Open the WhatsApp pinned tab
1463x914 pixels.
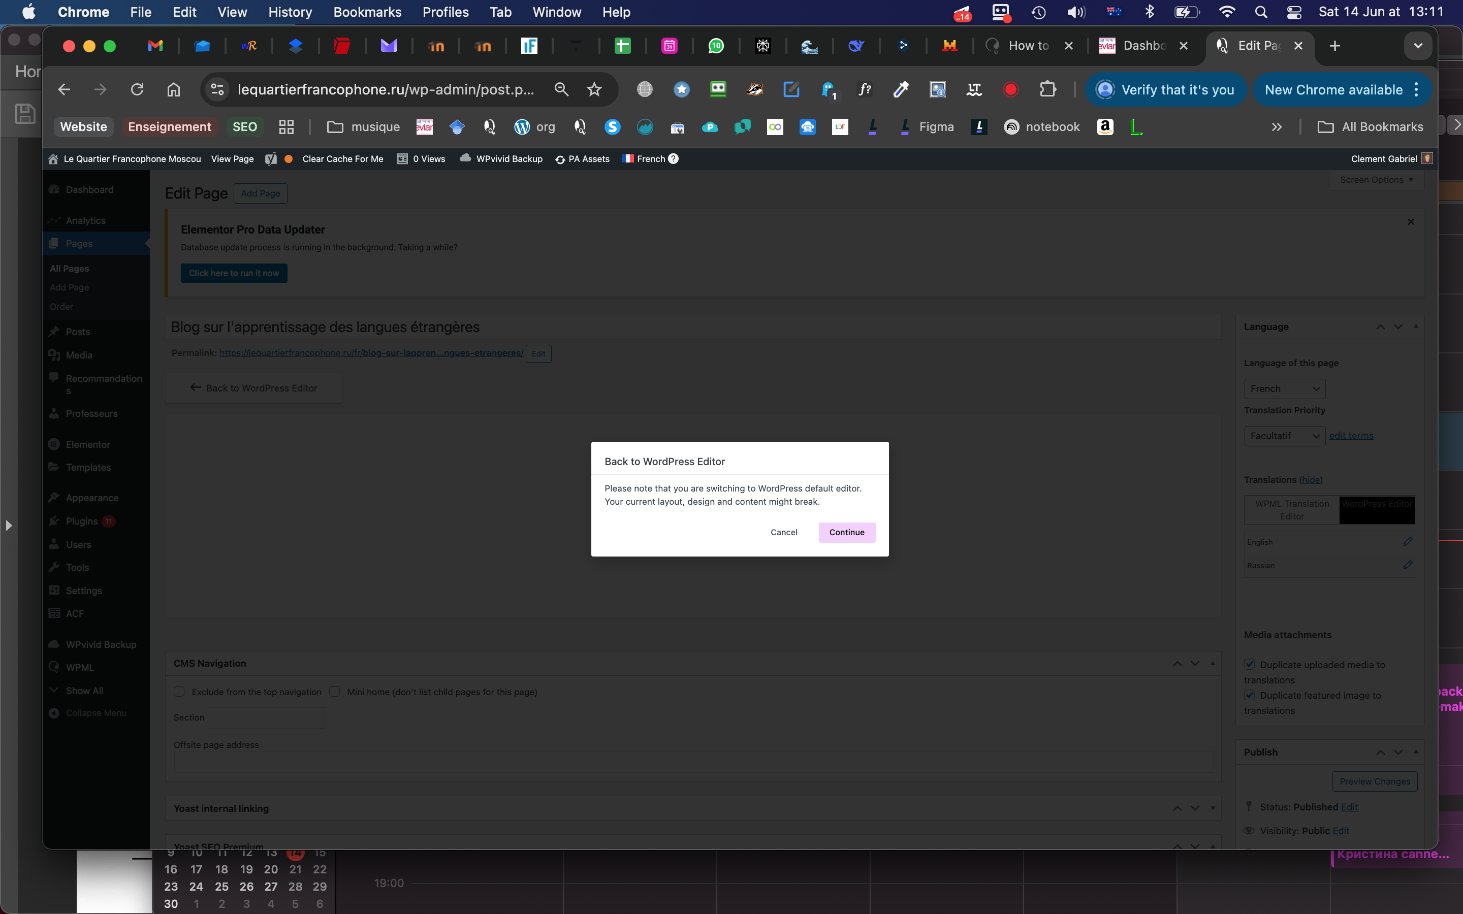click(x=716, y=45)
